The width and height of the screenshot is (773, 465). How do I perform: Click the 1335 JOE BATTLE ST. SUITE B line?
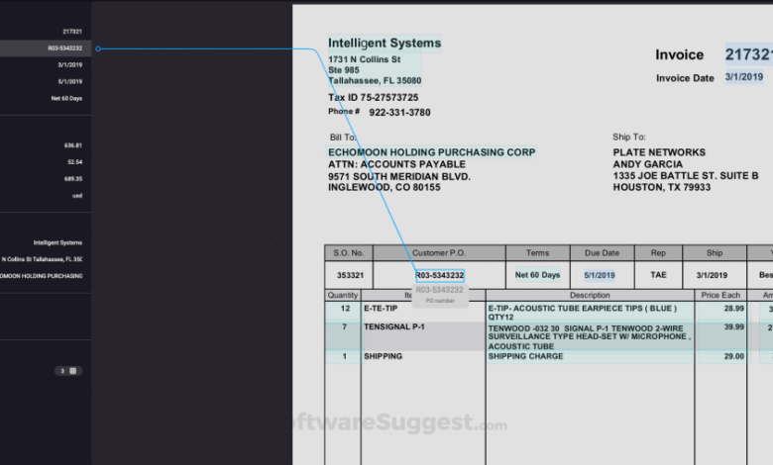[686, 176]
